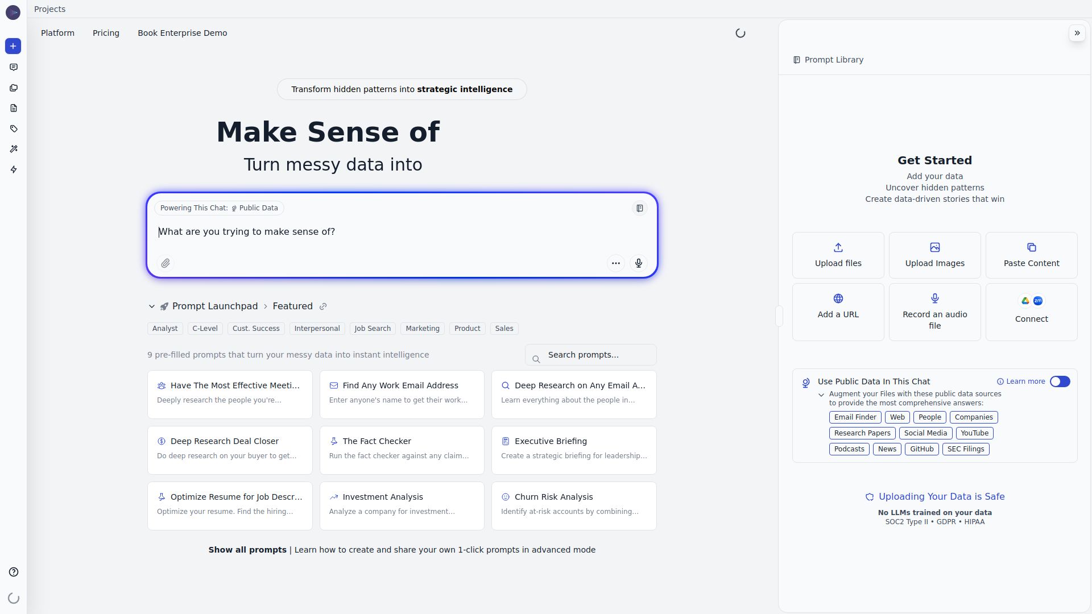The image size is (1092, 614).
Task: Open the projects folder icon in sidebar
Action: point(13,88)
